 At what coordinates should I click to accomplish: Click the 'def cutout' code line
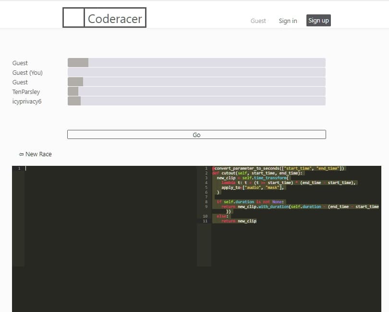[x=257, y=173]
